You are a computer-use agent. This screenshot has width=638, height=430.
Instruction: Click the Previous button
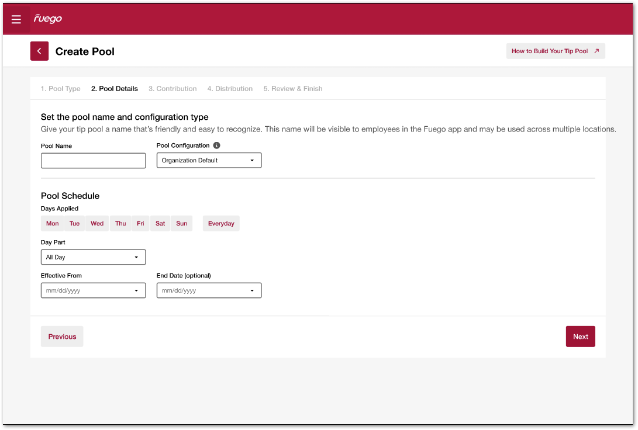click(62, 337)
